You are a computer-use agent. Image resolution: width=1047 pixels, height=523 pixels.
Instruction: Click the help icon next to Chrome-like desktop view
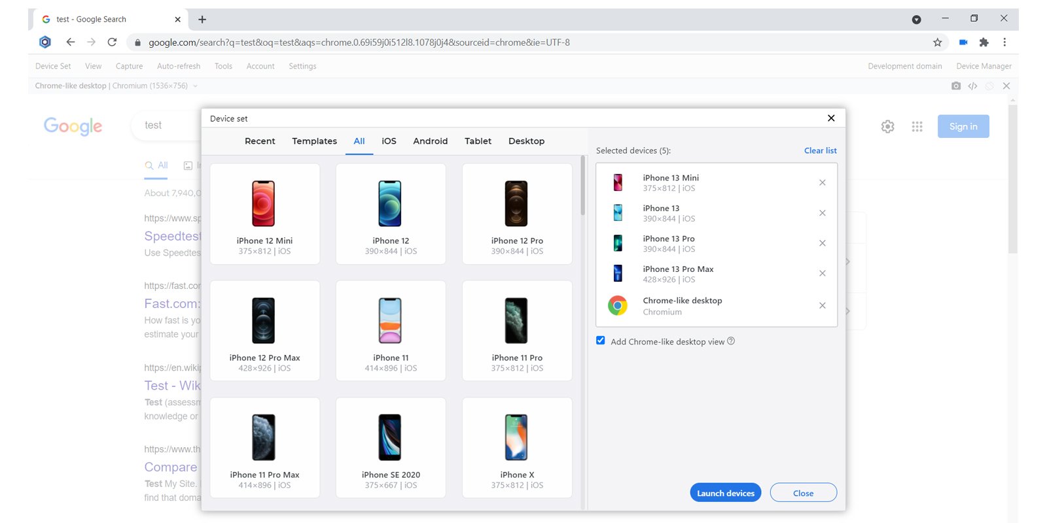pos(731,341)
